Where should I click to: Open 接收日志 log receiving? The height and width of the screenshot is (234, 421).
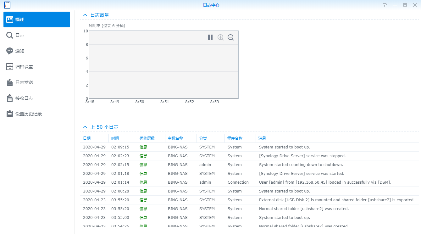click(37, 98)
